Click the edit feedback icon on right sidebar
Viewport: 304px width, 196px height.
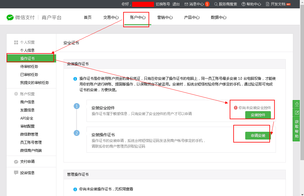point(297,113)
